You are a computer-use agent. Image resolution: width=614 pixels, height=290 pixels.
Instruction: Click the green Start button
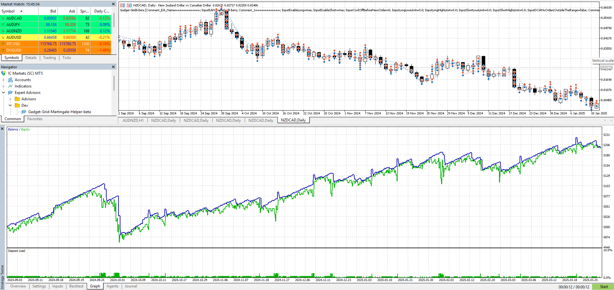(603, 287)
